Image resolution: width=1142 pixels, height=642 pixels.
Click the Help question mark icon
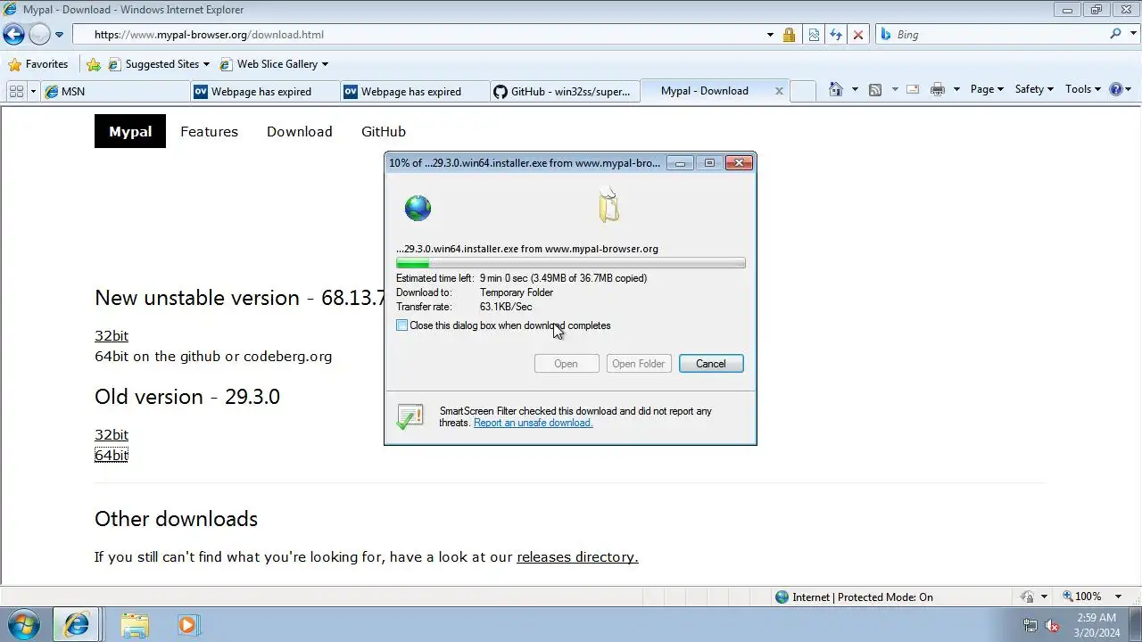click(1115, 89)
